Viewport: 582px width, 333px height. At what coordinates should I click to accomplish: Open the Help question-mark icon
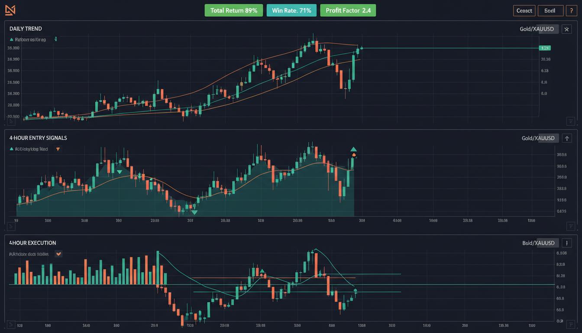(x=571, y=10)
